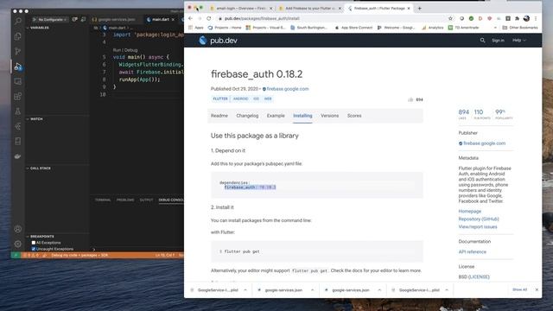Image resolution: width=553 pixels, height=311 pixels.
Task: Open the API reference link
Action: click(x=473, y=251)
